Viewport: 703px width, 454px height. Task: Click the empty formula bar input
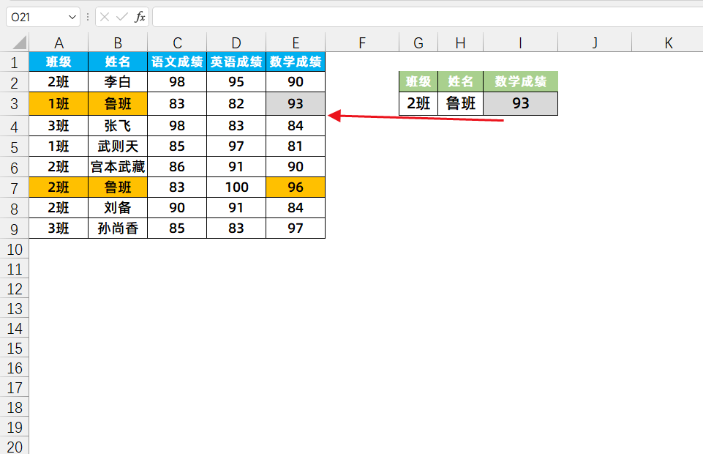pos(424,17)
